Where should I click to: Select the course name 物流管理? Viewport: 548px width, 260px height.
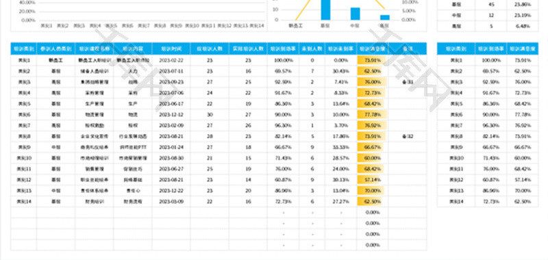click(x=94, y=114)
